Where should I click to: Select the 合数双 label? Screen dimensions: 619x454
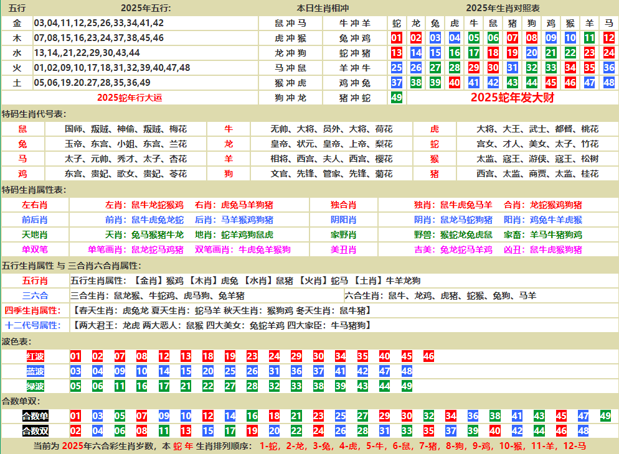(35, 430)
